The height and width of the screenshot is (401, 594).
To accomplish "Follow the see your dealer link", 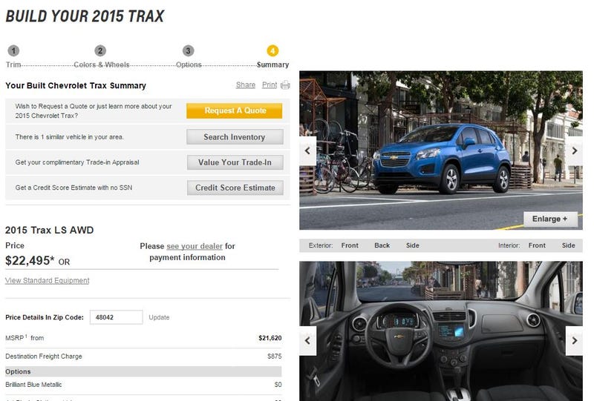I will (195, 246).
